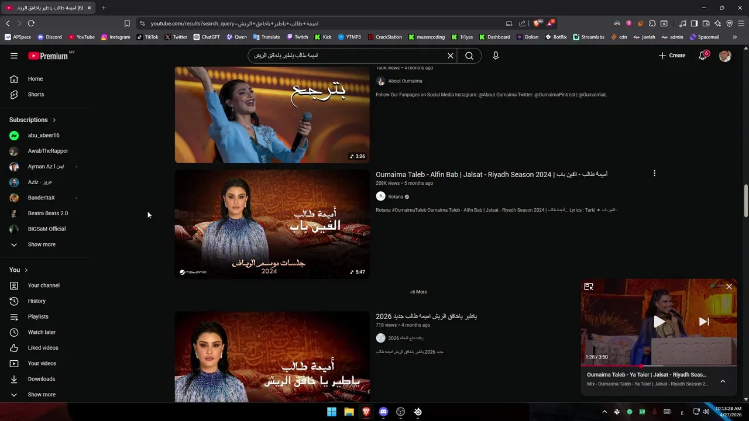The height and width of the screenshot is (421, 749).
Task: Open the Discord bookmark
Action: tap(50, 37)
